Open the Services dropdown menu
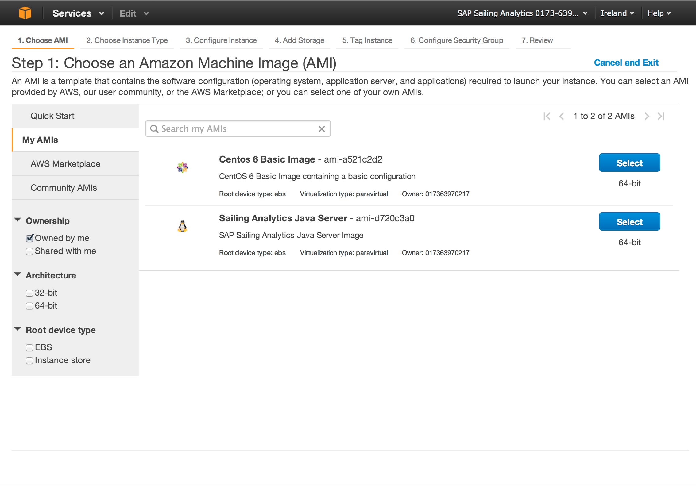696x487 pixels. pyautogui.click(x=78, y=13)
